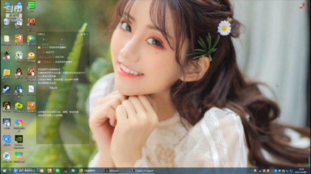Open the blue Kugou K music shortcut
The image size is (311, 174).
pyautogui.click(x=6, y=140)
